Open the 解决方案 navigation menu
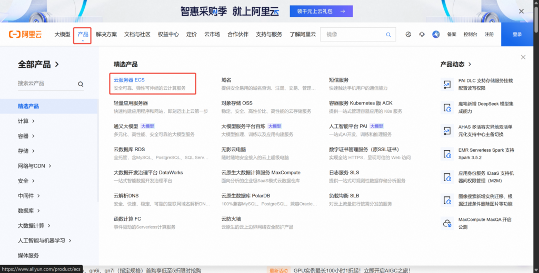539x273 pixels. 106,35
